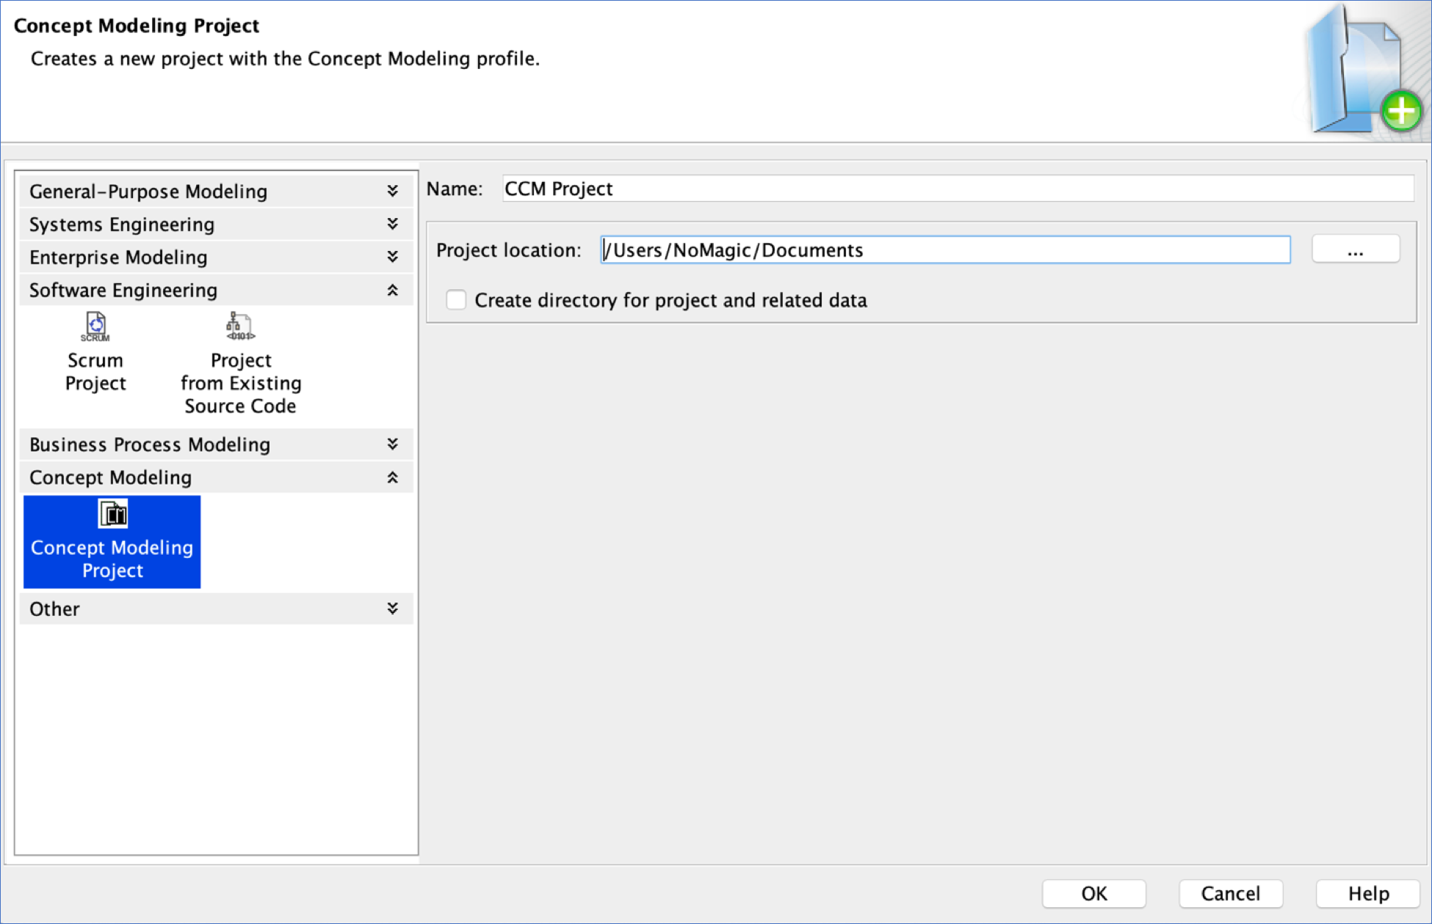This screenshot has height=924, width=1432.
Task: Expand Business Process Modeling chevron
Action: (393, 444)
